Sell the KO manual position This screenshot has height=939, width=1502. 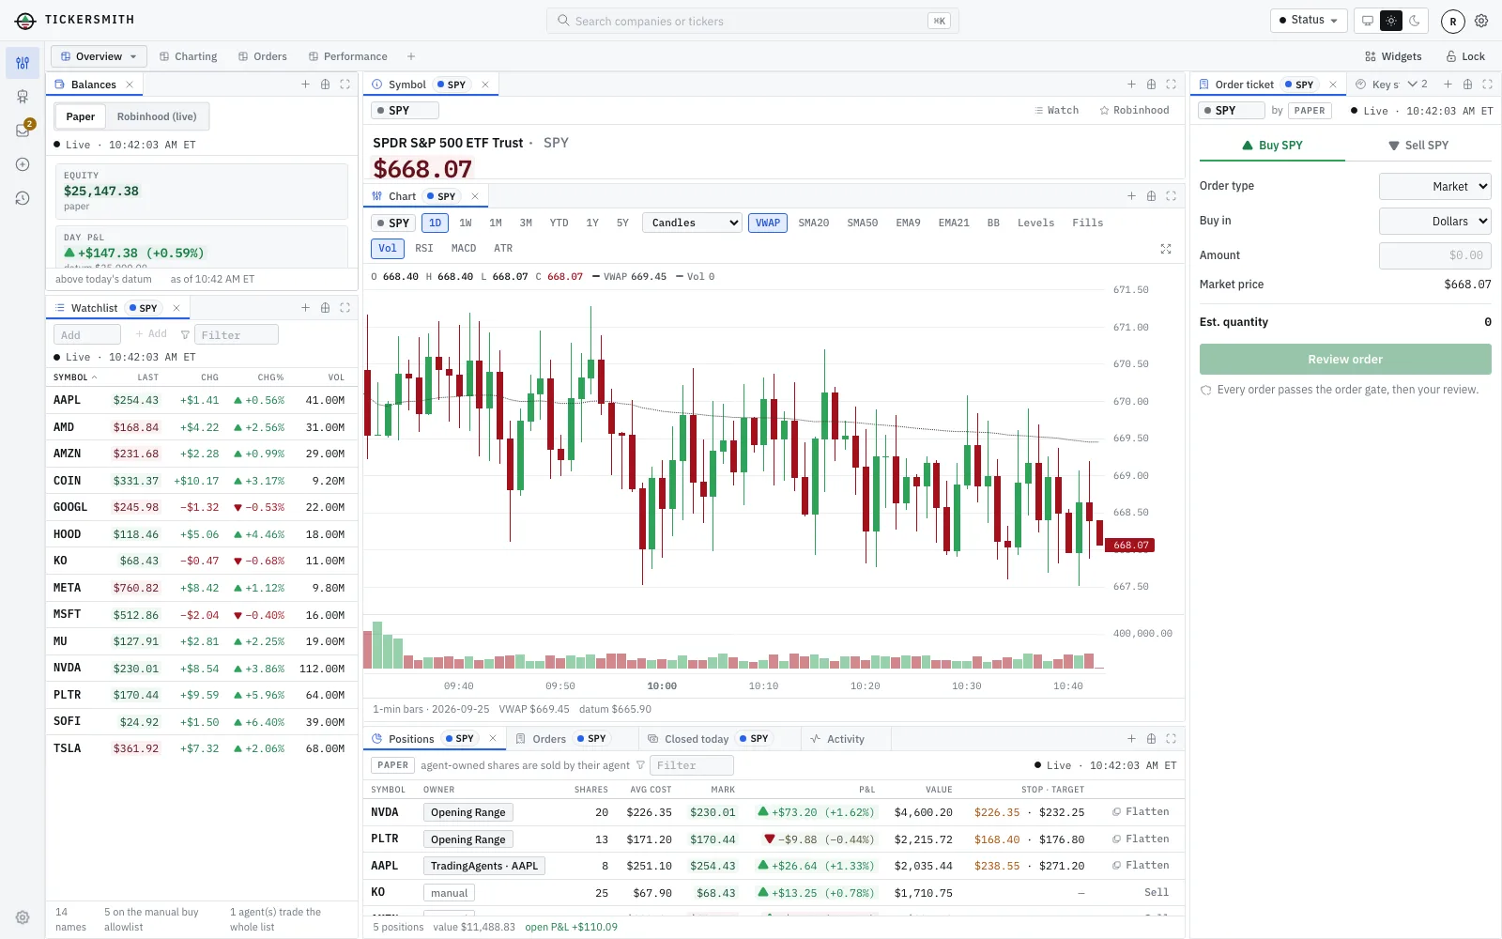(1157, 893)
